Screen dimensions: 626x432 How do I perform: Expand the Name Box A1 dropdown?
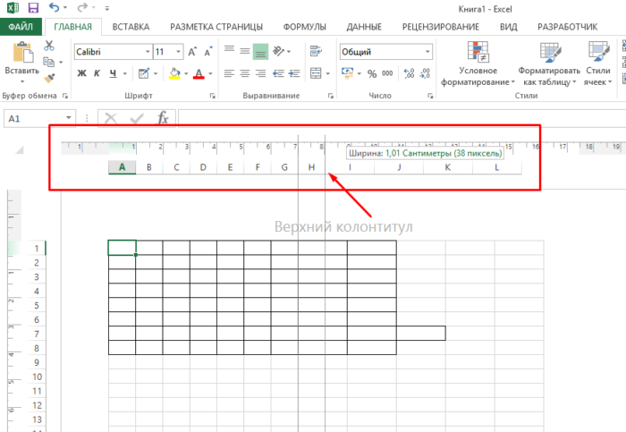tap(69, 117)
